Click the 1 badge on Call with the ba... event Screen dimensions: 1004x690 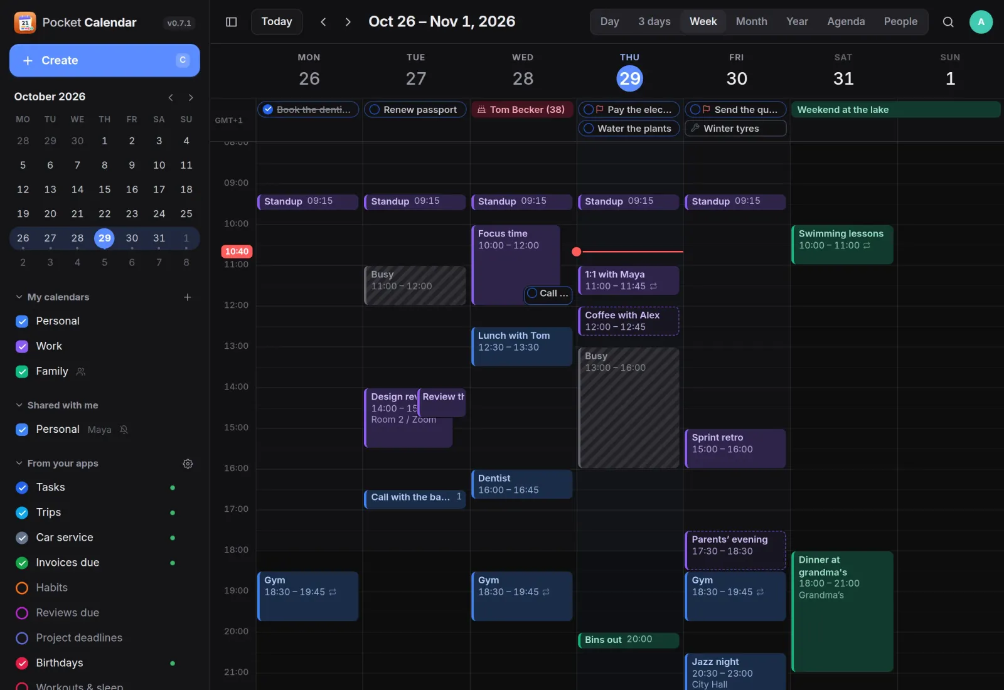[459, 497]
